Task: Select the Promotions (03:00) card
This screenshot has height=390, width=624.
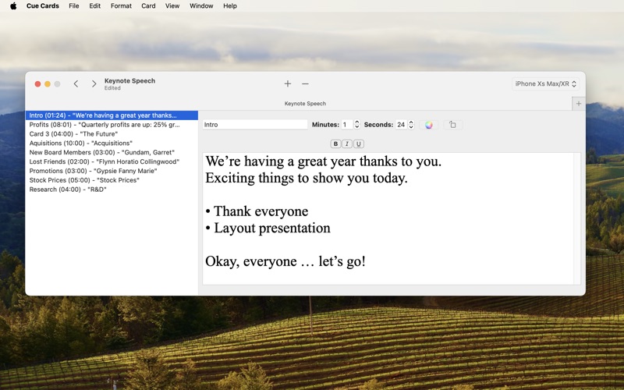Action: [x=112, y=171]
